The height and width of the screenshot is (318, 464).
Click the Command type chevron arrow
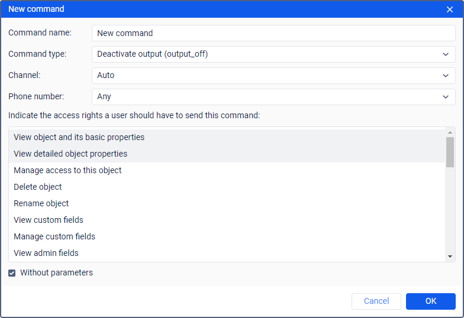point(446,54)
